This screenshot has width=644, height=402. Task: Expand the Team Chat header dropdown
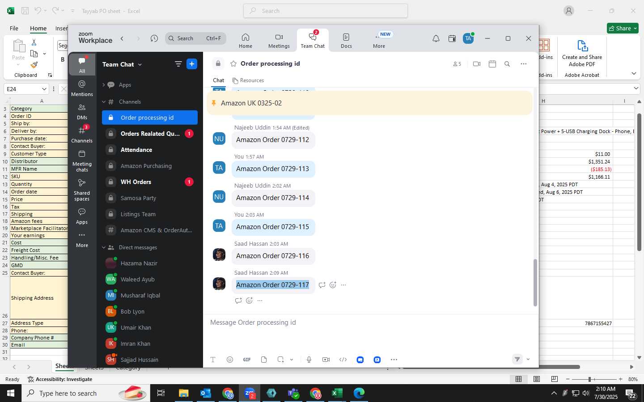(140, 65)
